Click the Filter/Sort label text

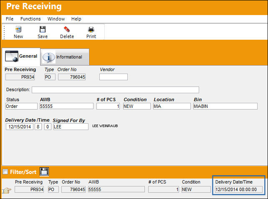point(23,172)
